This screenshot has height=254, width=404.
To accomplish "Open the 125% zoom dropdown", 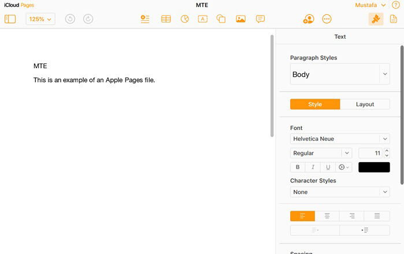I will (x=40, y=19).
